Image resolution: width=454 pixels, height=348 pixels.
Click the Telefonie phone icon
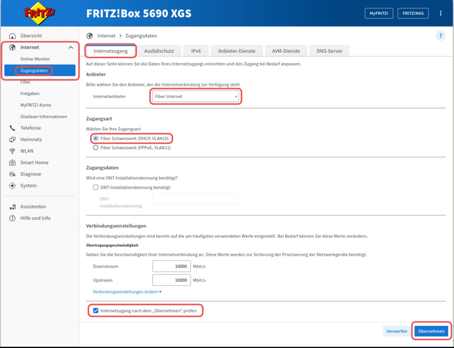[x=12, y=128]
